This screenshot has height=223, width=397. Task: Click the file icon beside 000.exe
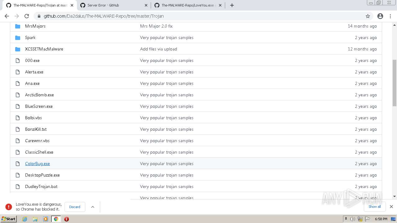tap(18, 60)
